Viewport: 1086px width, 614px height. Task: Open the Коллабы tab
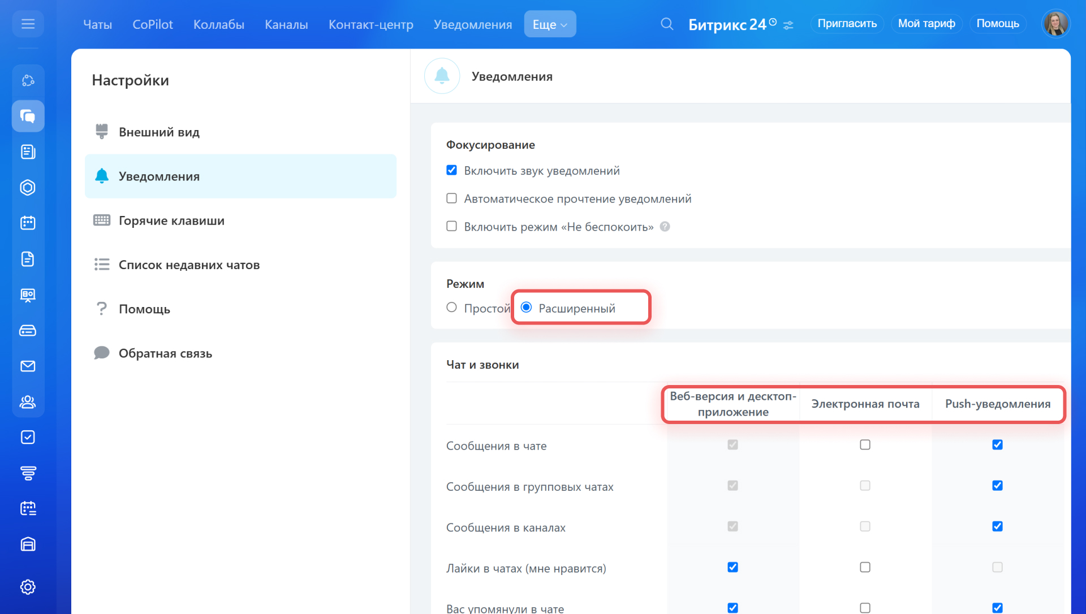click(x=219, y=24)
